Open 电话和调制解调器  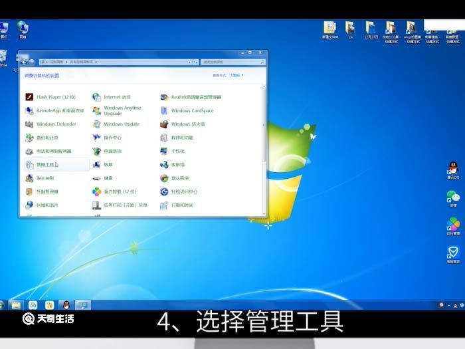(x=48, y=151)
